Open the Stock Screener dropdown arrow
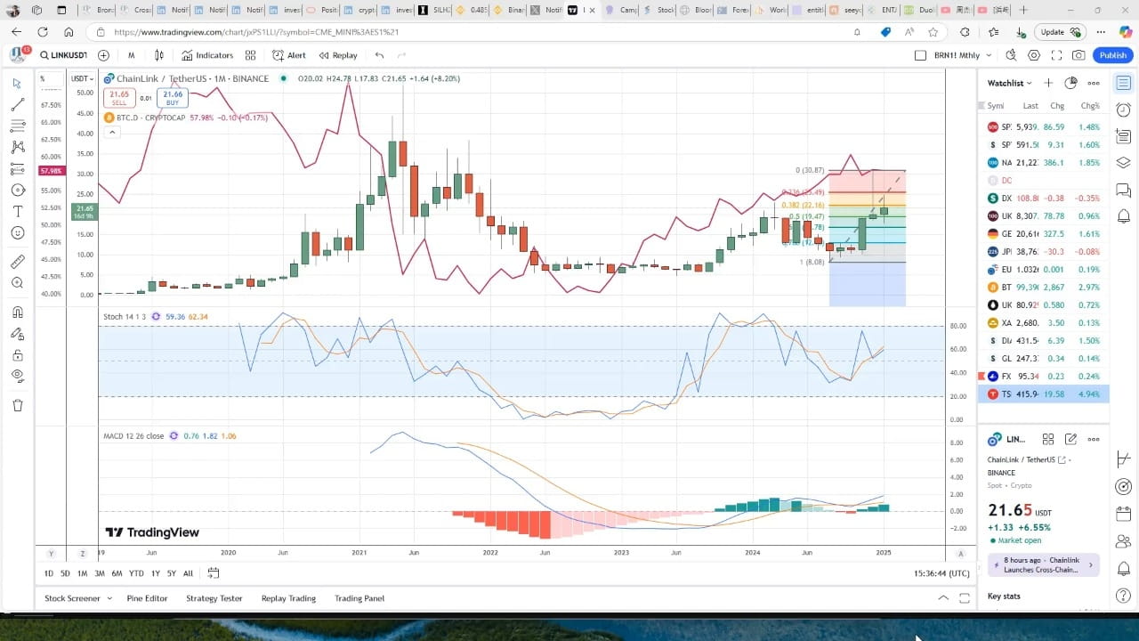This screenshot has height=641, width=1139. (x=109, y=598)
